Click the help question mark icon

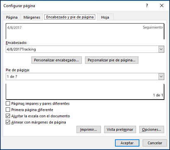pos(147,5)
